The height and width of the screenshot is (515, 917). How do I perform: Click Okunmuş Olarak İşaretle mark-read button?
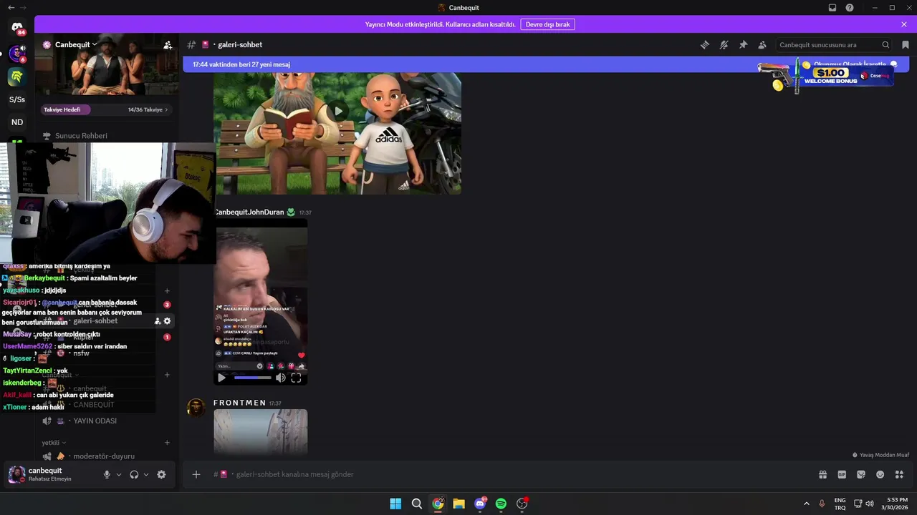855,64
